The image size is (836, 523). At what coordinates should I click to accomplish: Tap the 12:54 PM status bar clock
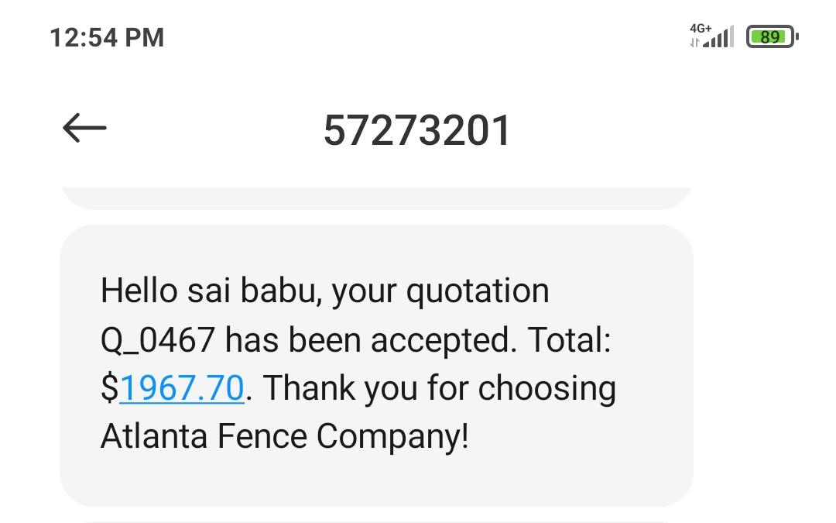tap(107, 37)
